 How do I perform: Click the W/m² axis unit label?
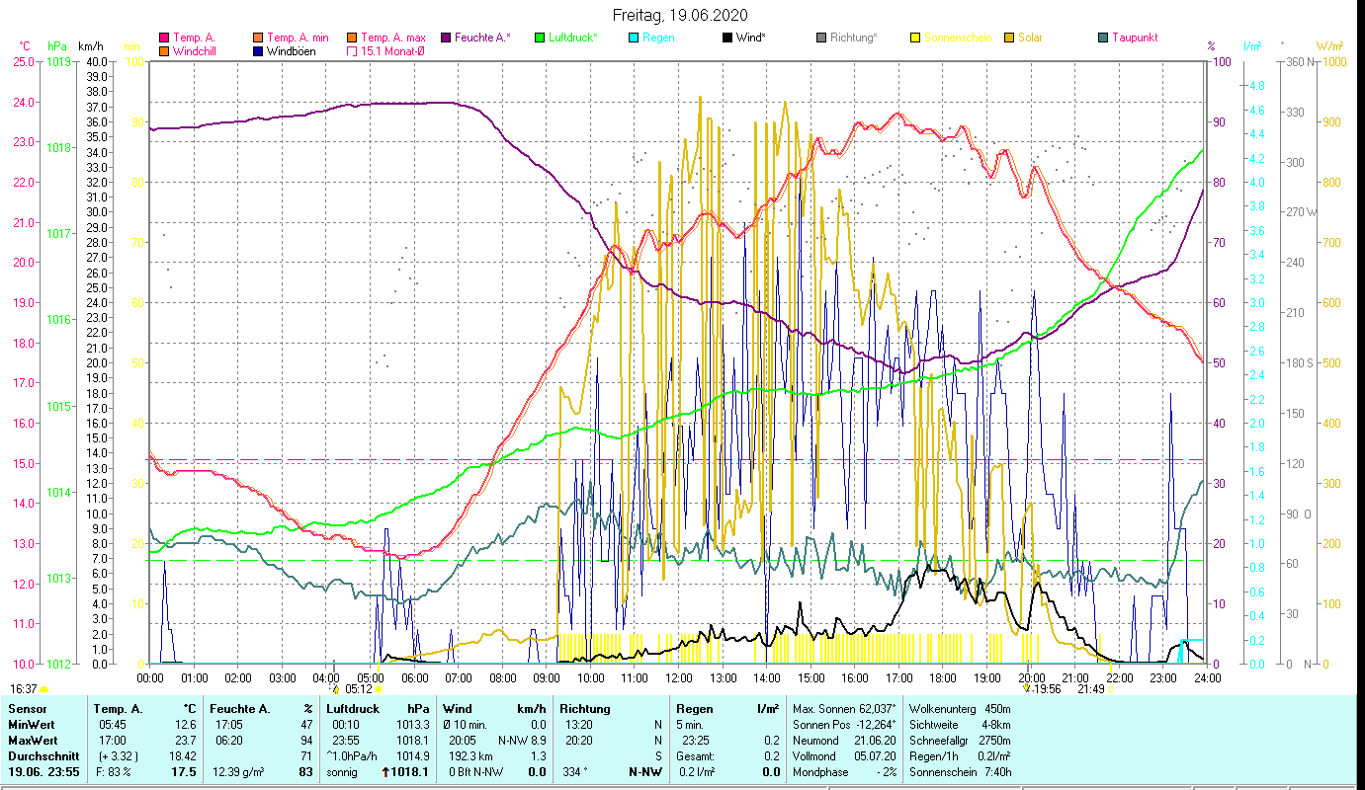tap(1330, 46)
